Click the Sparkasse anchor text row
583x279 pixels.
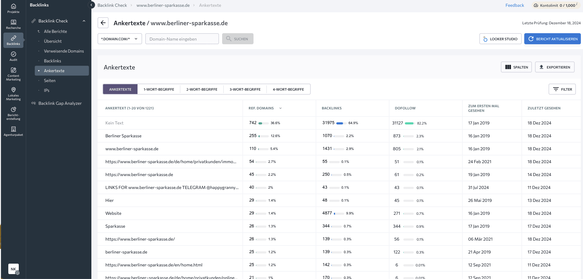click(115, 226)
